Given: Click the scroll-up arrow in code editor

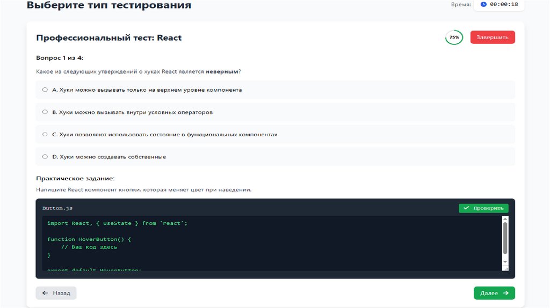Looking at the screenshot, I should click(x=505, y=219).
